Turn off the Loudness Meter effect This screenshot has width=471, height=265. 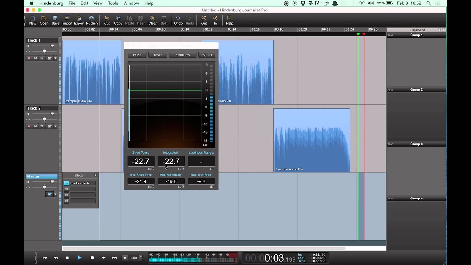point(66,183)
